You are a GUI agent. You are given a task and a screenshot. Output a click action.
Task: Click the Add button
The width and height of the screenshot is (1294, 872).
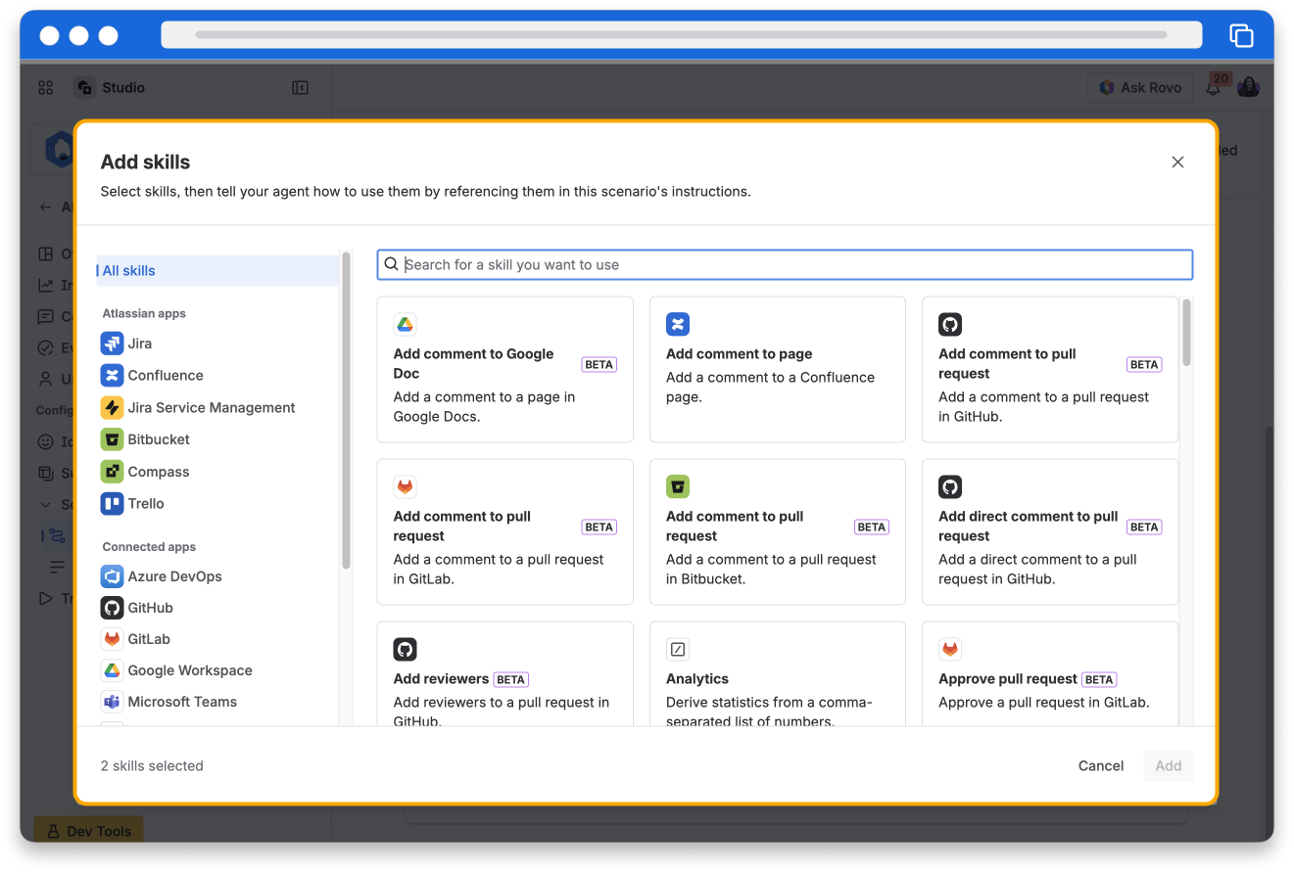(x=1169, y=766)
